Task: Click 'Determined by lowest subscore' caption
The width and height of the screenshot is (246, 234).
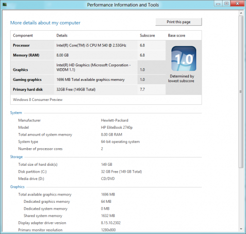Action: click(181, 78)
